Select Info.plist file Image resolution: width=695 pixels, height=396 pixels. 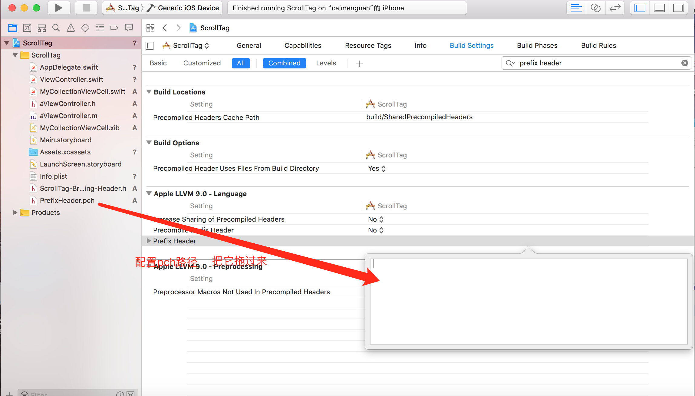click(53, 176)
